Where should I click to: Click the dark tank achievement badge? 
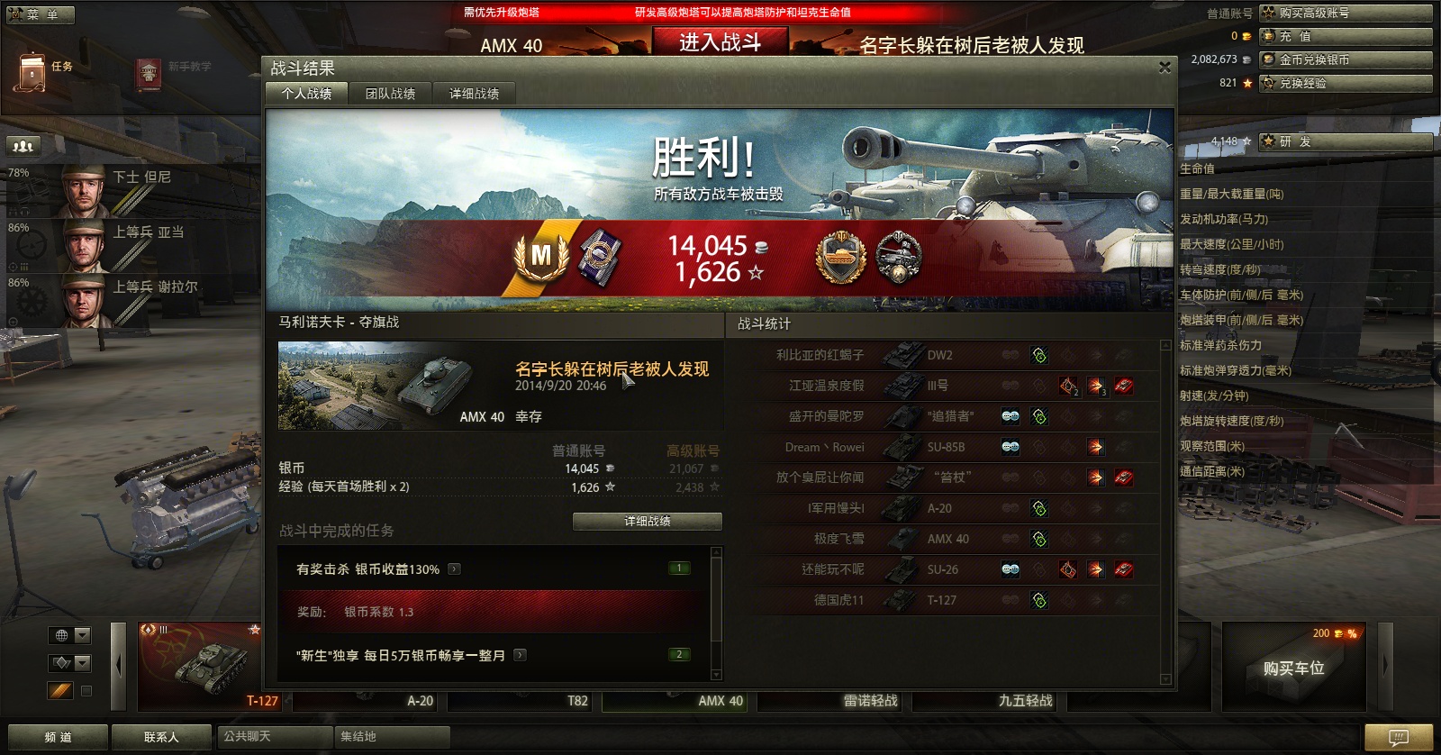pyautogui.click(x=899, y=256)
